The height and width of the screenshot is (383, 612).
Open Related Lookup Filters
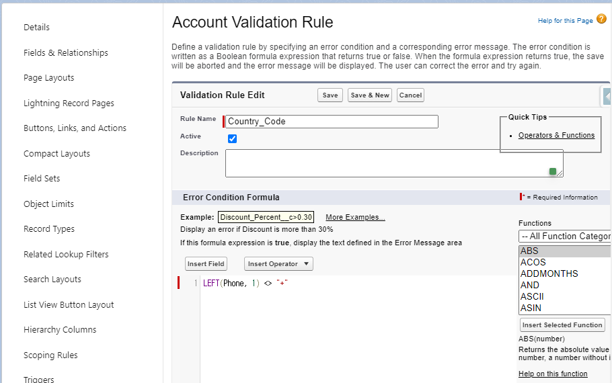coord(66,254)
